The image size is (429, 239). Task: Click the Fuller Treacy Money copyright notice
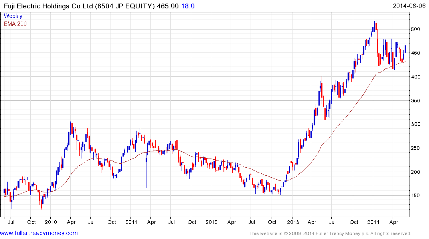[330, 233]
